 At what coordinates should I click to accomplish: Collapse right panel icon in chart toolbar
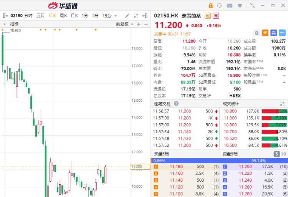click(145, 16)
